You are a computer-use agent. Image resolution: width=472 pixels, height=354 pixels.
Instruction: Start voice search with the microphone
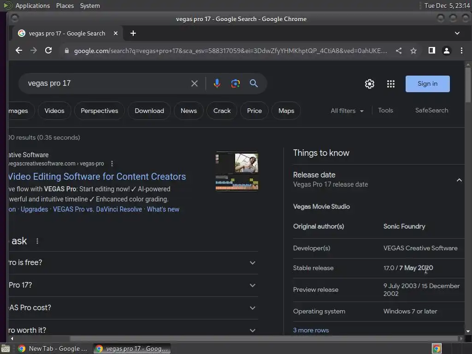(217, 83)
